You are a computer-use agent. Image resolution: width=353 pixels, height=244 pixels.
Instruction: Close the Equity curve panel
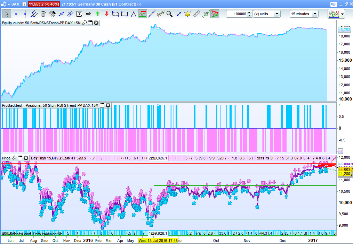click(x=96, y=23)
